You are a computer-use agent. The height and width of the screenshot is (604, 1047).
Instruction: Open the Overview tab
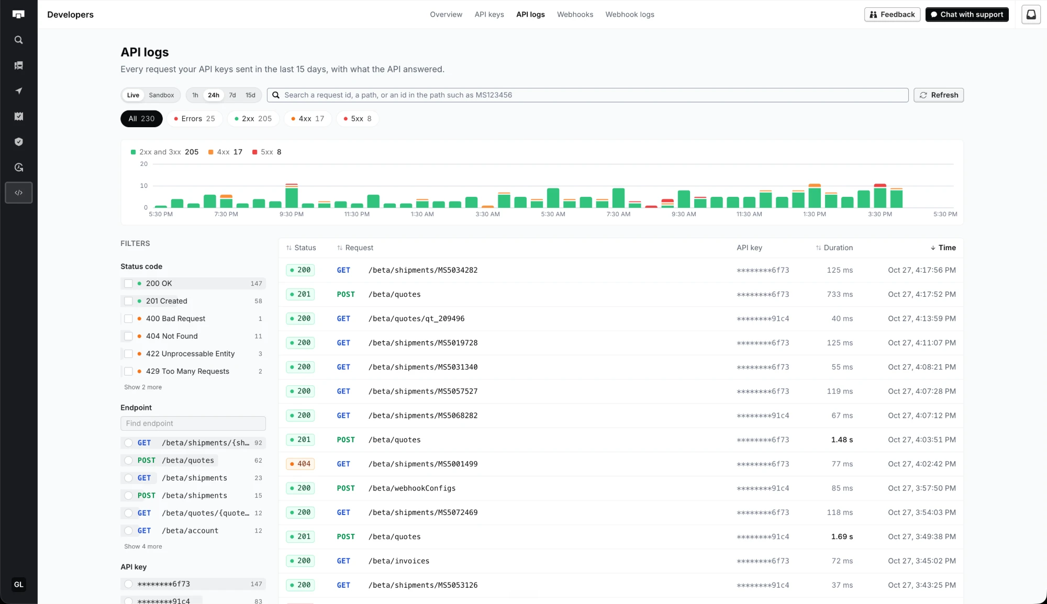point(446,15)
